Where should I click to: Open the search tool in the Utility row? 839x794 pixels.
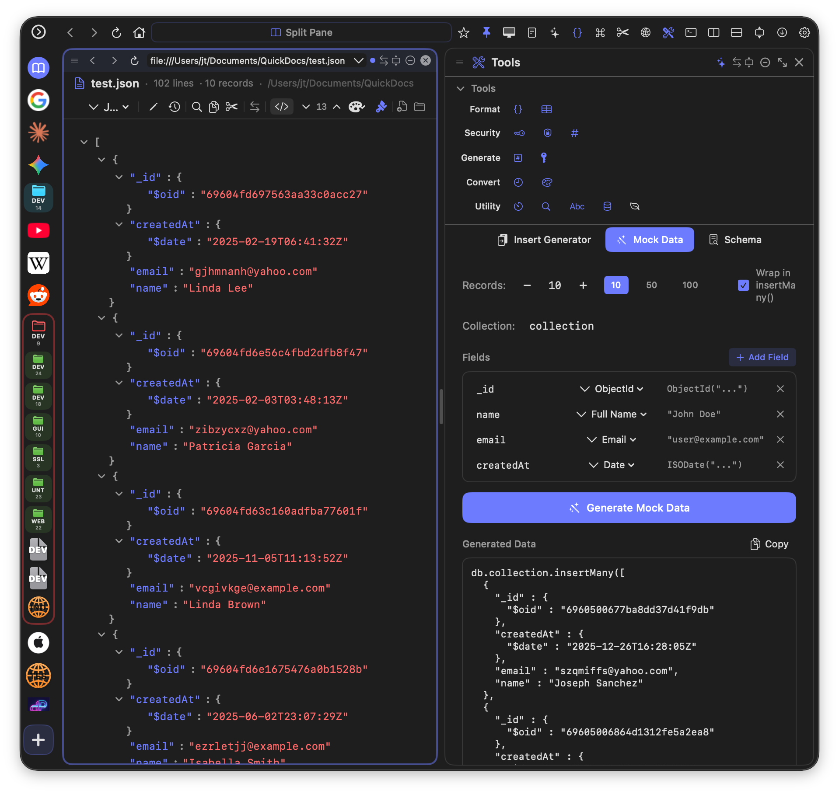pos(546,206)
